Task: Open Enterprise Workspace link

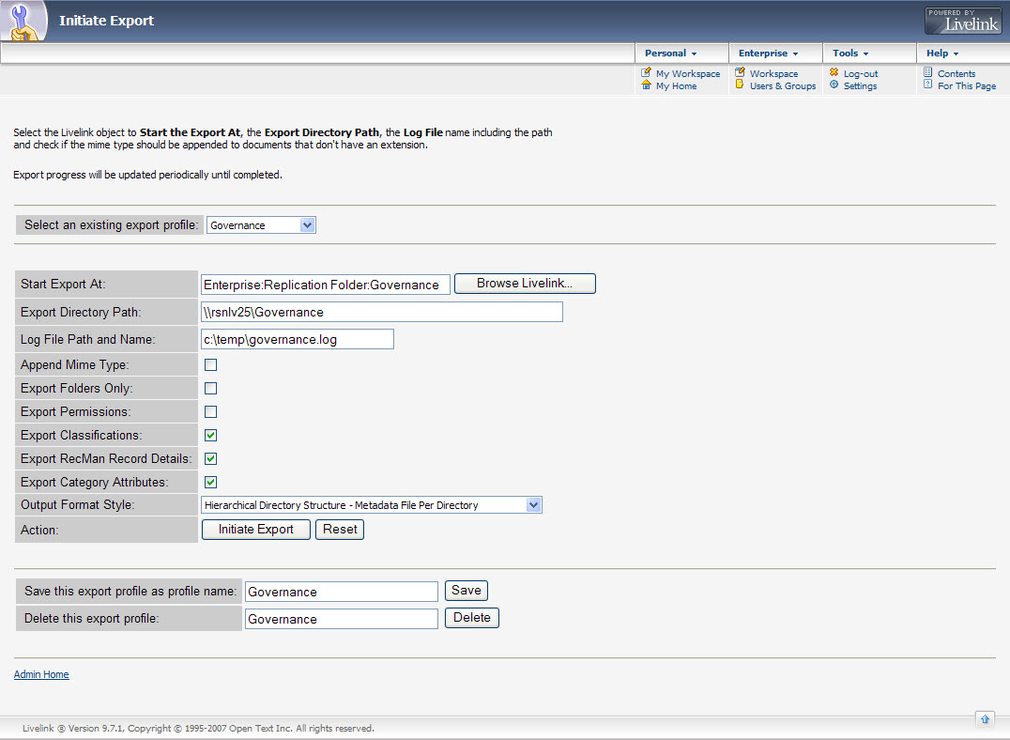Action: click(x=773, y=73)
